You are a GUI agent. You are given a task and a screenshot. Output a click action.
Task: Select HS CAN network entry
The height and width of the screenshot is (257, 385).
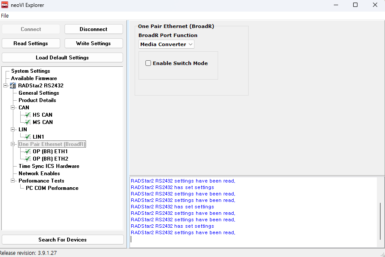pos(43,115)
